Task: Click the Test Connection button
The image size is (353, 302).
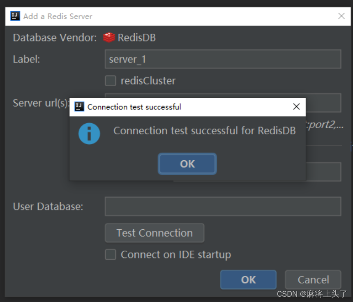Action: (x=155, y=233)
